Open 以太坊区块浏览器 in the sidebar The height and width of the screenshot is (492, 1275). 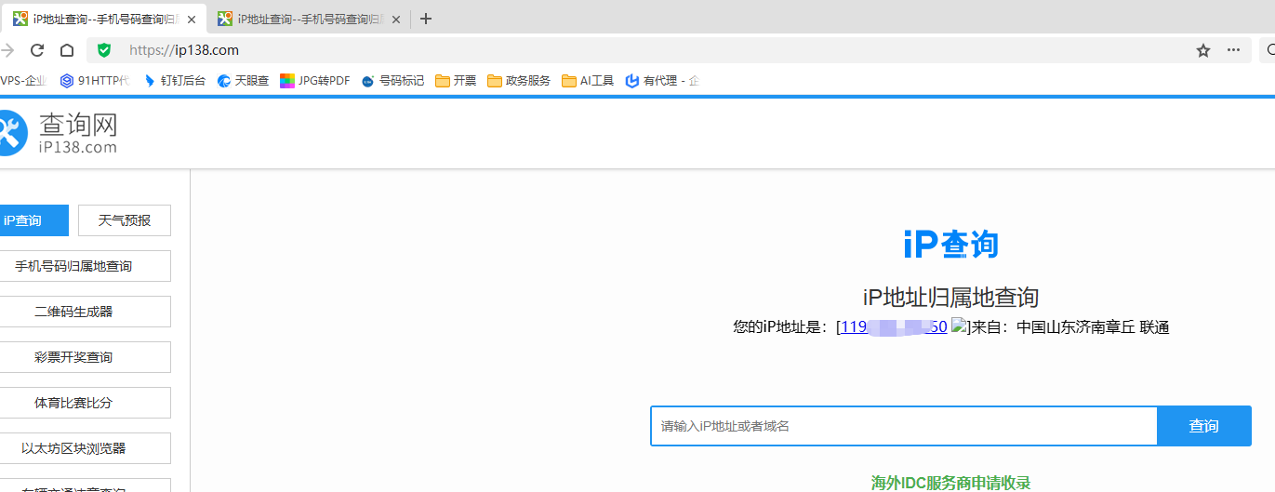point(86,448)
